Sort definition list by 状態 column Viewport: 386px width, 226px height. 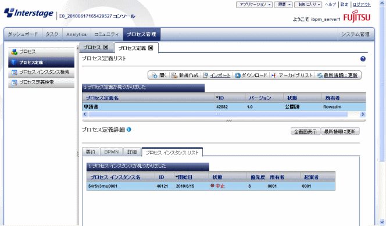point(302,98)
